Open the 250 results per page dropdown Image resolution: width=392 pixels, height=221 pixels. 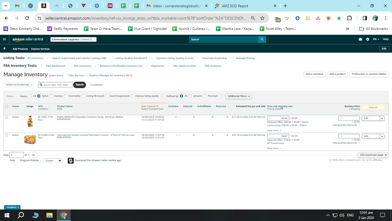[x=373, y=155]
